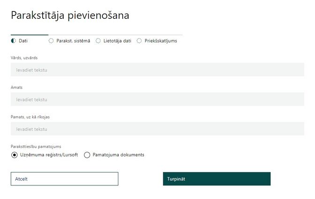Cancel with the Atcelt button
The height and width of the screenshot is (199, 315).
click(x=64, y=179)
